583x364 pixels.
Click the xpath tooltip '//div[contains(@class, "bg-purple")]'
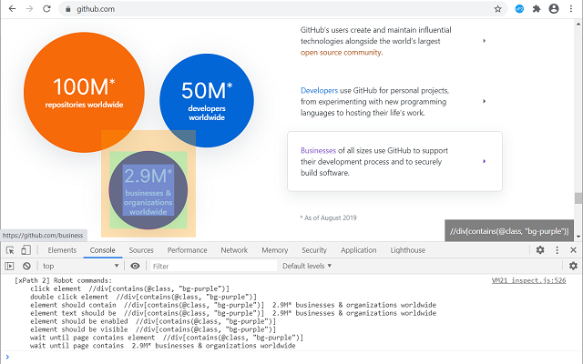pyautogui.click(x=509, y=231)
